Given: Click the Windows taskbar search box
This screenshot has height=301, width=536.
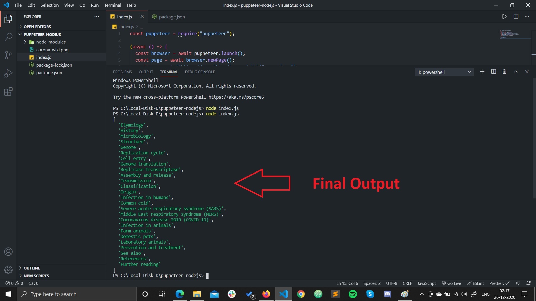Looking at the screenshot, I should (x=77, y=294).
